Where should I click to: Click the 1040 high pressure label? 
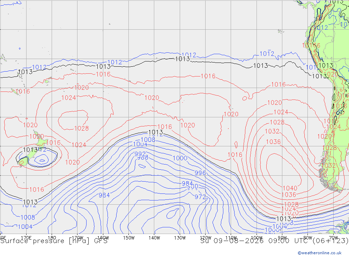(290, 188)
